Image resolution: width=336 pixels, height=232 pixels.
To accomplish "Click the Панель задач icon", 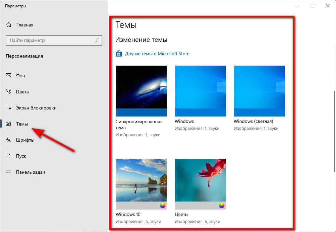I will [x=9, y=172].
